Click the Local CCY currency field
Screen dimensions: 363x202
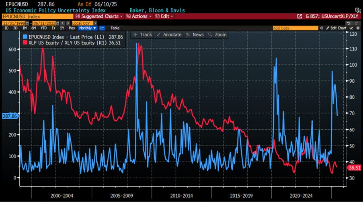[x=82, y=23]
